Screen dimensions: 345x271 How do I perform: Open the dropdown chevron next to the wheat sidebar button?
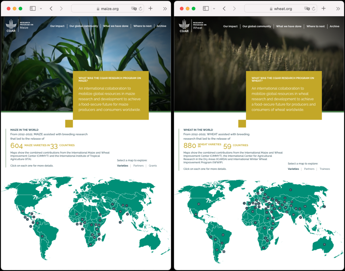214,8
